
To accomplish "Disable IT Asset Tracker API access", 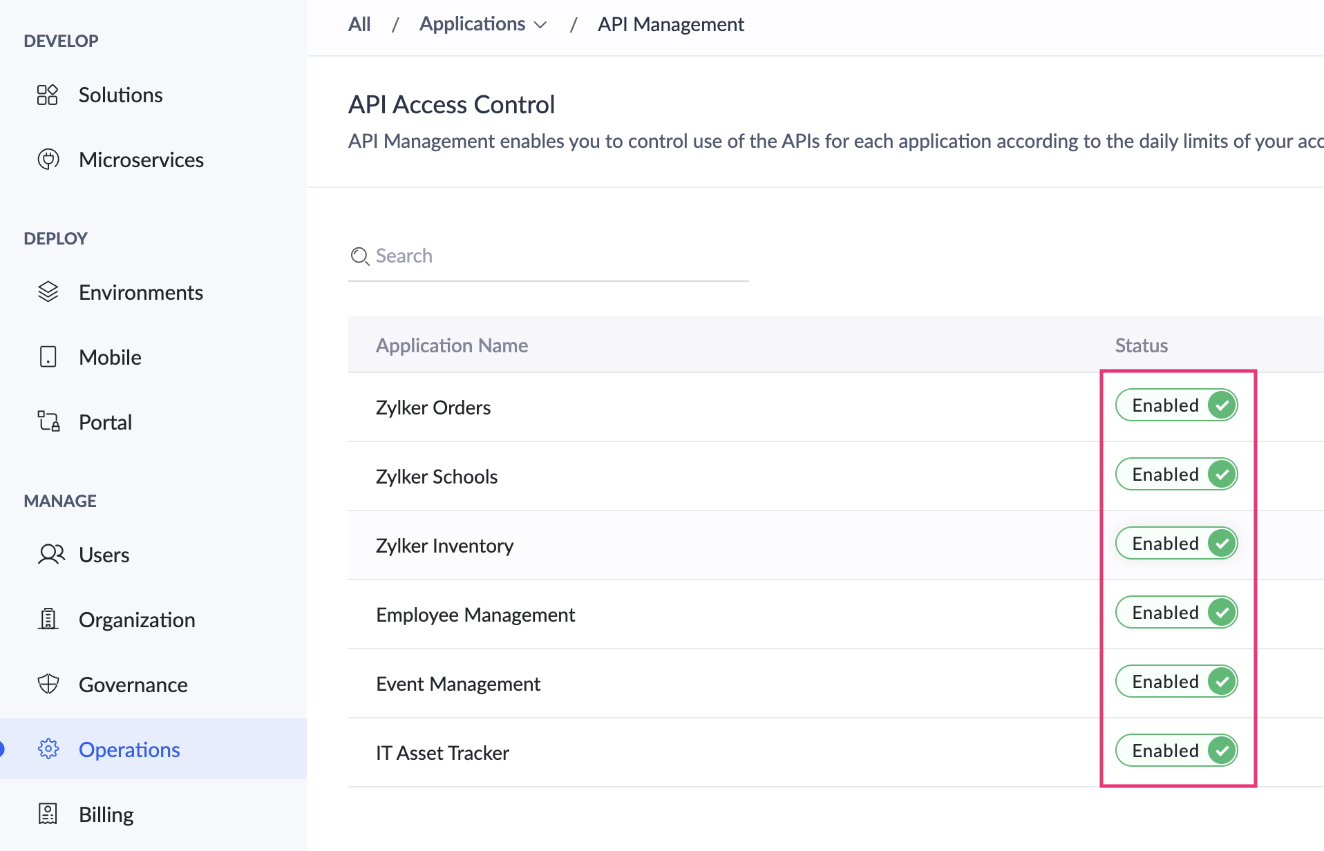I will pyautogui.click(x=1177, y=750).
